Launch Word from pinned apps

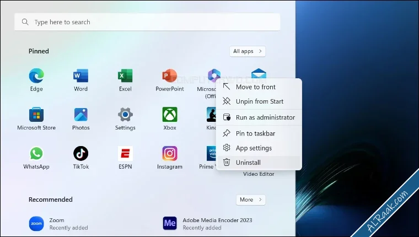[x=80, y=79]
